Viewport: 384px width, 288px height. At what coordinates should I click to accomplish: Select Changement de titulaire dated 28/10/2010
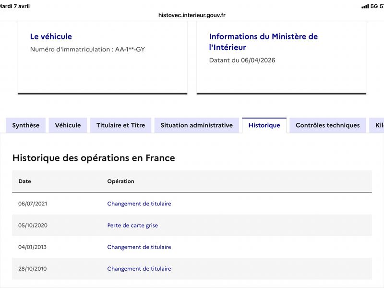click(139, 269)
